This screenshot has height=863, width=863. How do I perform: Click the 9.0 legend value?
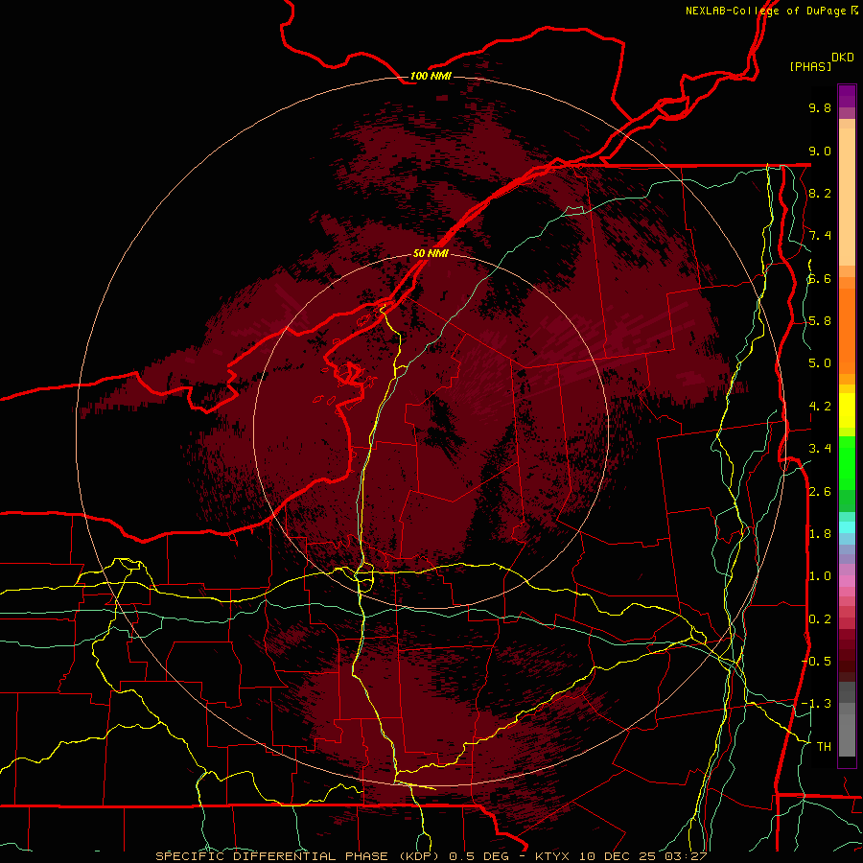(x=820, y=151)
